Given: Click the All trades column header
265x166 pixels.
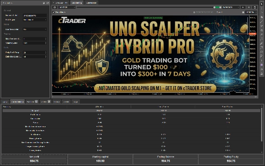Looking at the screenshot, I should 99,107.
